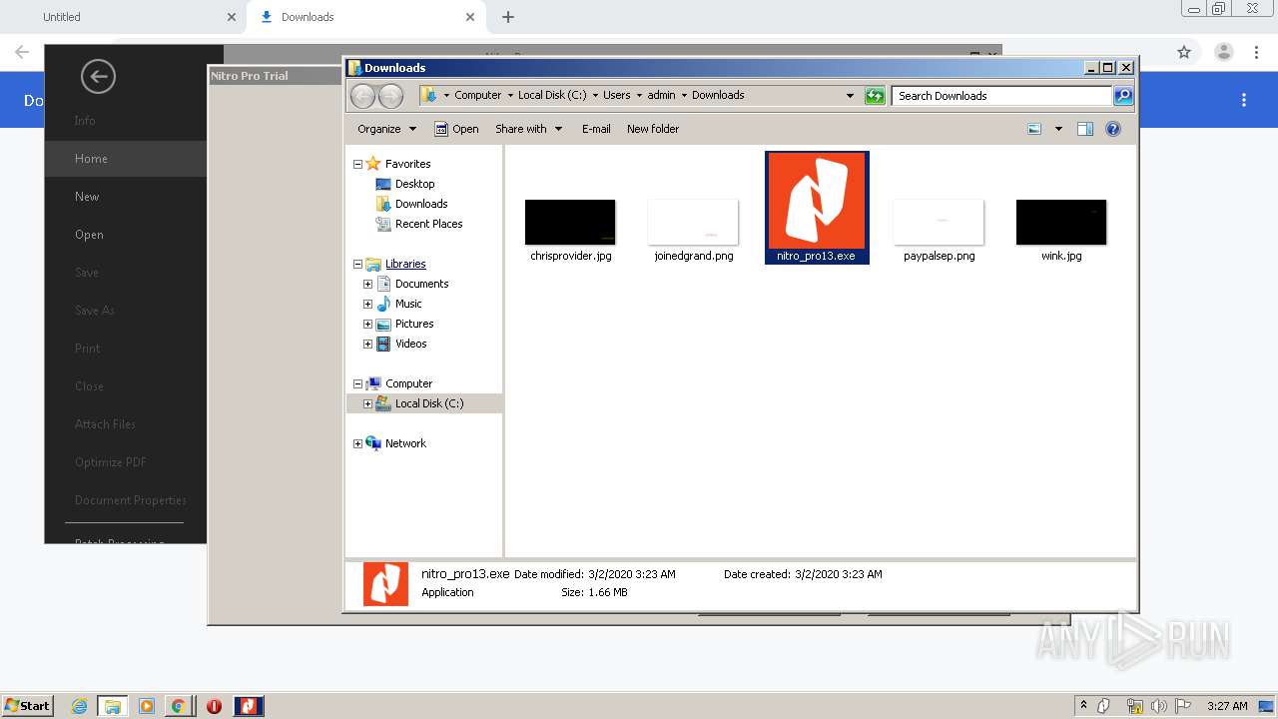This screenshot has width=1278, height=719.
Task: Click the search magnifier icon in Downloads
Action: coord(1123,96)
